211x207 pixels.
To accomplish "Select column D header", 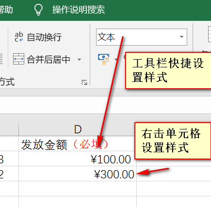I will pos(78,129).
